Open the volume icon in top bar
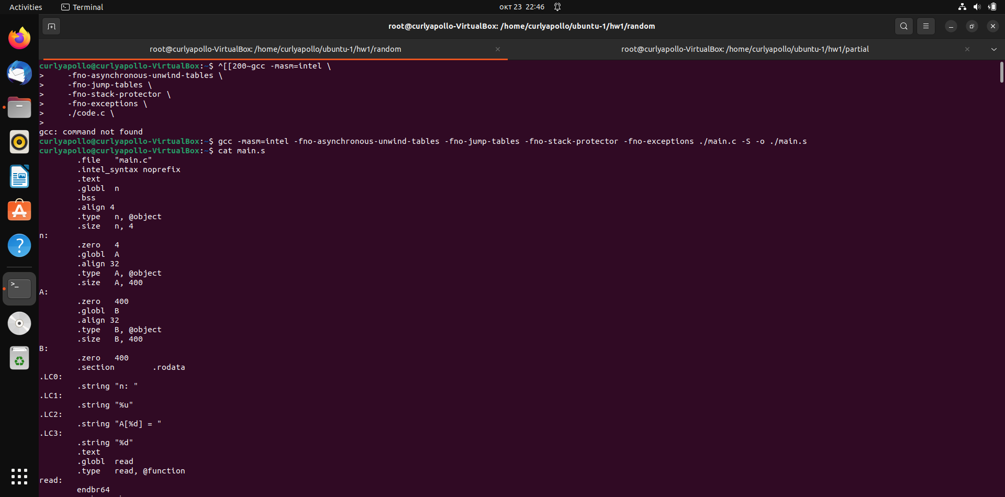This screenshot has height=497, width=1005. pyautogui.click(x=977, y=7)
